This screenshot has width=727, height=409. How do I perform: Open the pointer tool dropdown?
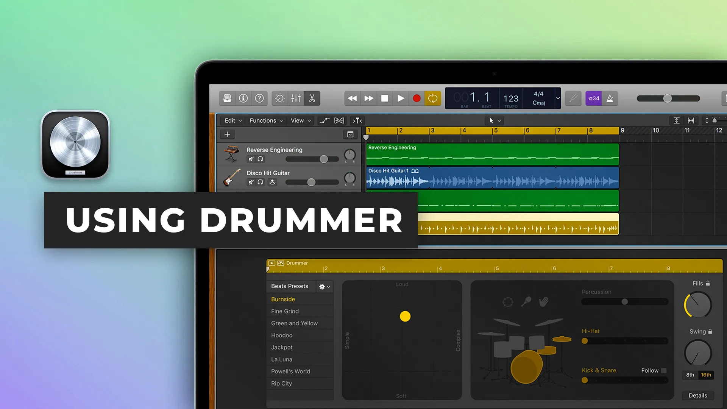tap(495, 120)
